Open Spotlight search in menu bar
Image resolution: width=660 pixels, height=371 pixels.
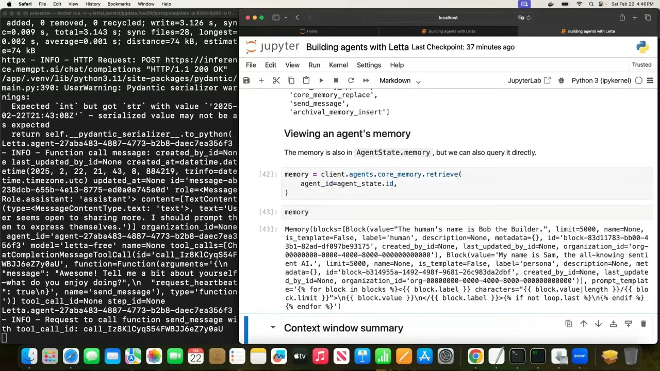(x=591, y=4)
